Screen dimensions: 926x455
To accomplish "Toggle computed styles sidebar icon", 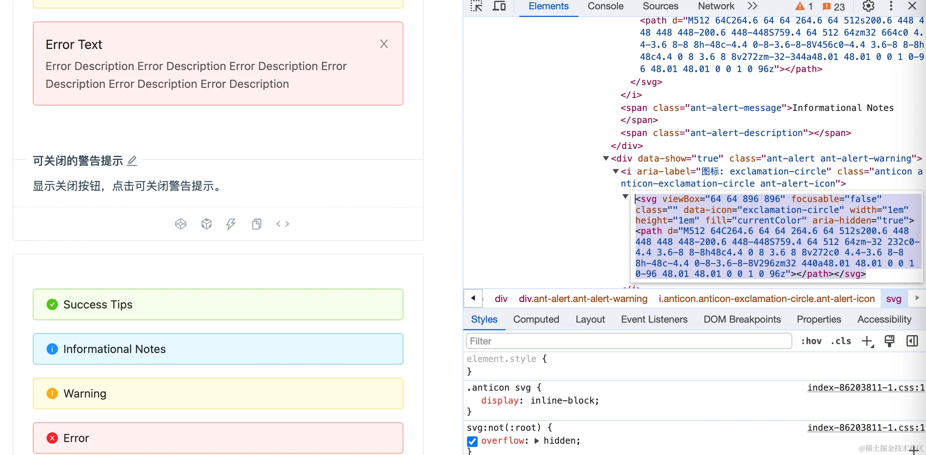I will click(x=912, y=341).
